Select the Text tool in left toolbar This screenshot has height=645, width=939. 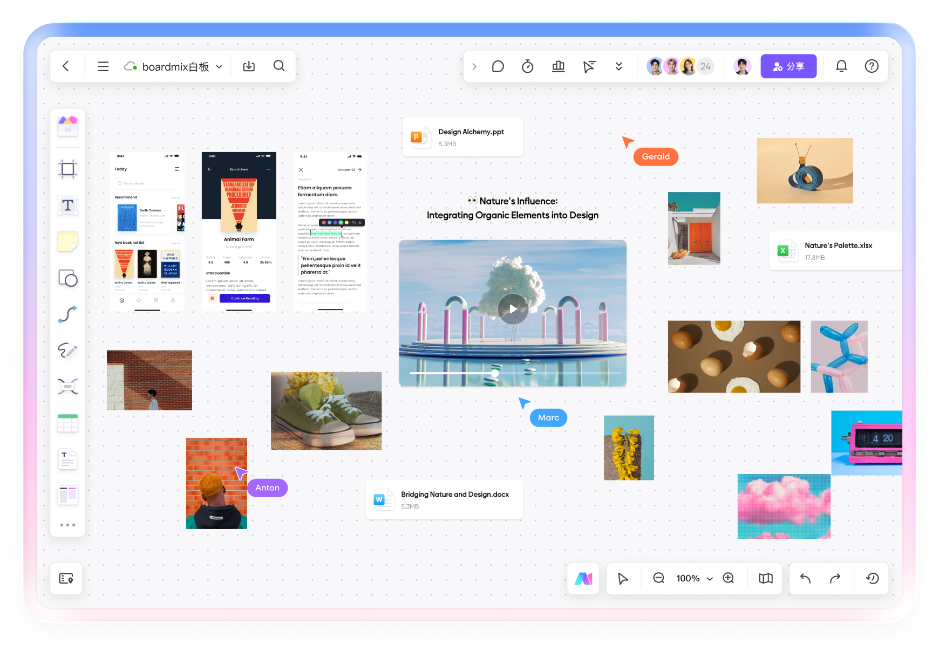pyautogui.click(x=67, y=205)
